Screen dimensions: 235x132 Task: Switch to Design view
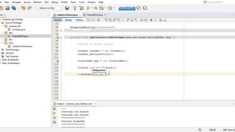(x=68, y=20)
